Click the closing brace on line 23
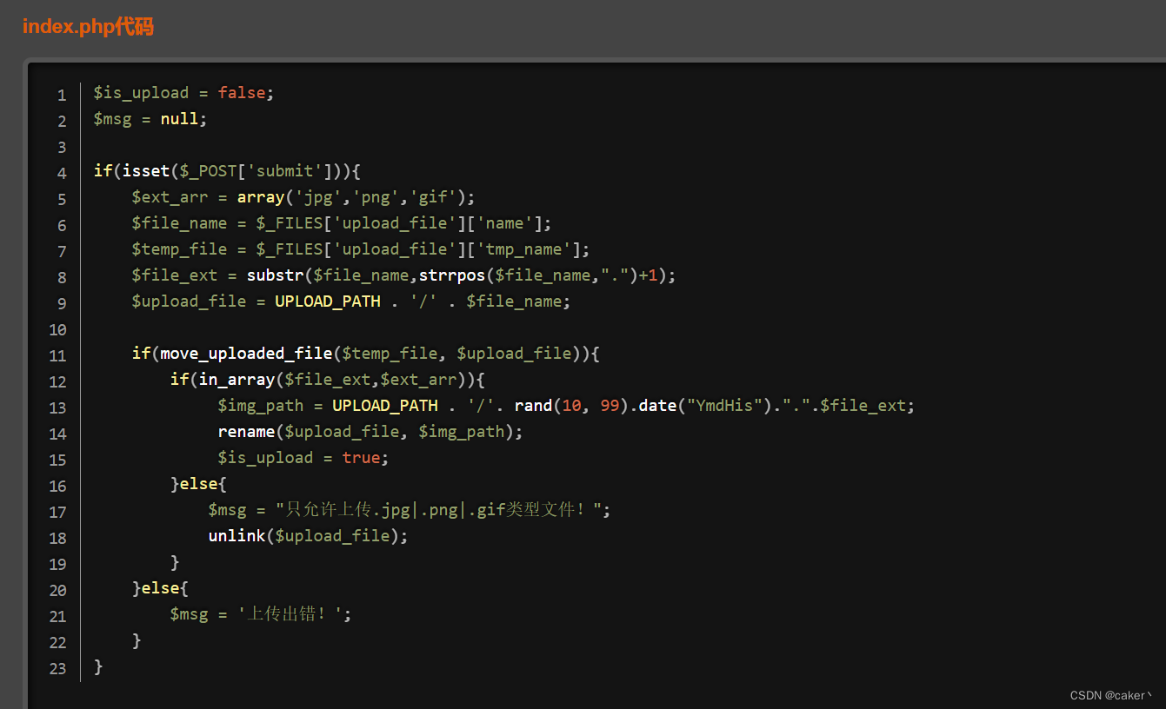This screenshot has width=1166, height=709. pyautogui.click(x=98, y=666)
